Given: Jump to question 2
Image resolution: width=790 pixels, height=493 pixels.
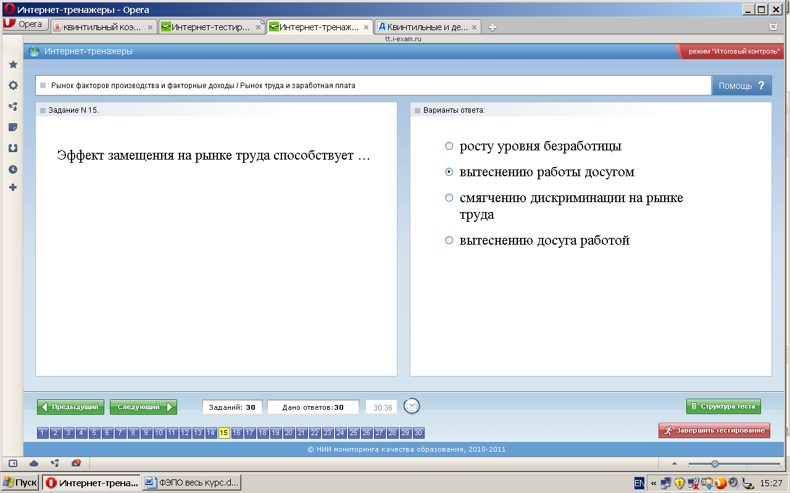Looking at the screenshot, I should tap(55, 433).
